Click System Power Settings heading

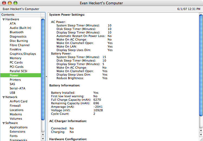tap(67, 15)
